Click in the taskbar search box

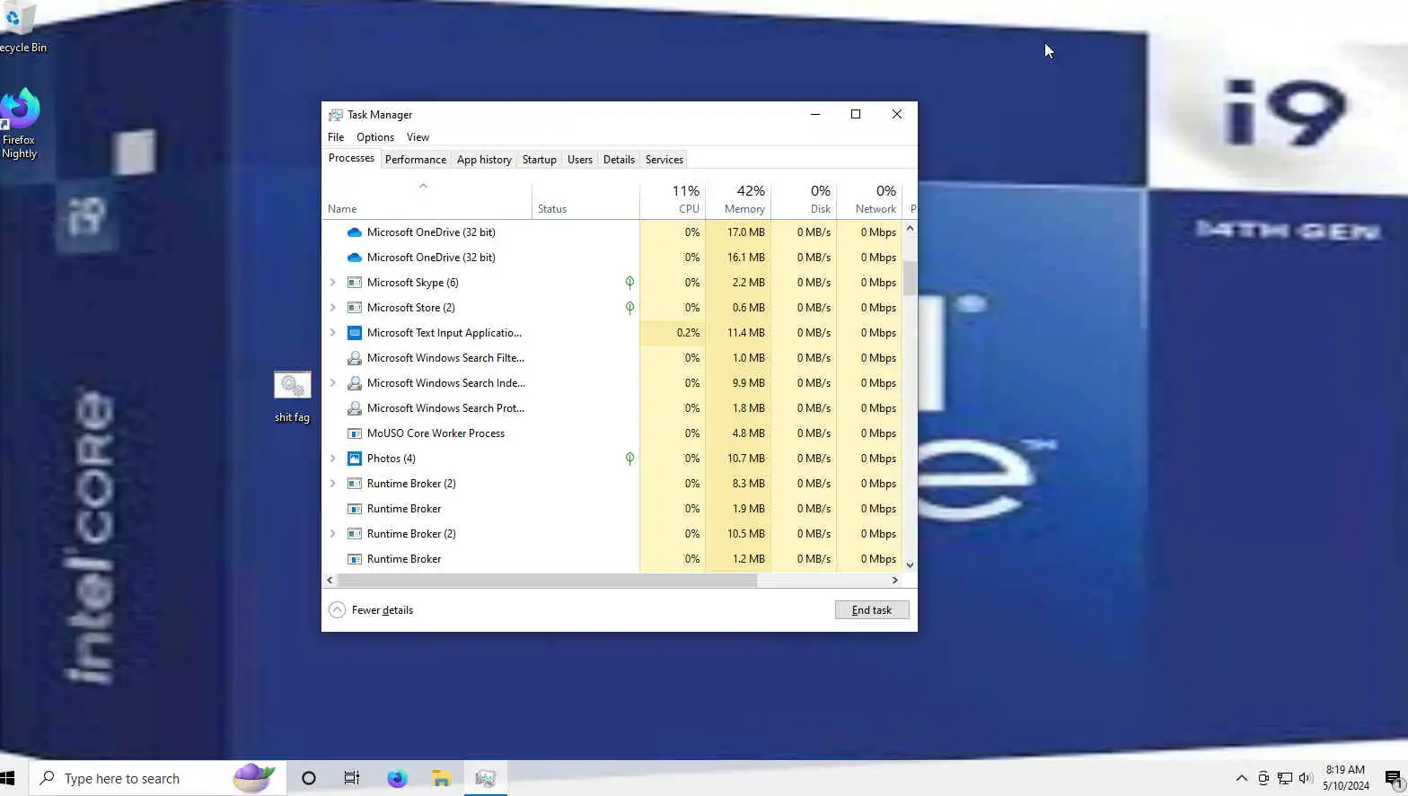pos(158,778)
